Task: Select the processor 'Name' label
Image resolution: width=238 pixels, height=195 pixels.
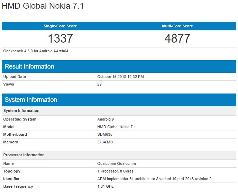Action: pyautogui.click(x=9, y=164)
